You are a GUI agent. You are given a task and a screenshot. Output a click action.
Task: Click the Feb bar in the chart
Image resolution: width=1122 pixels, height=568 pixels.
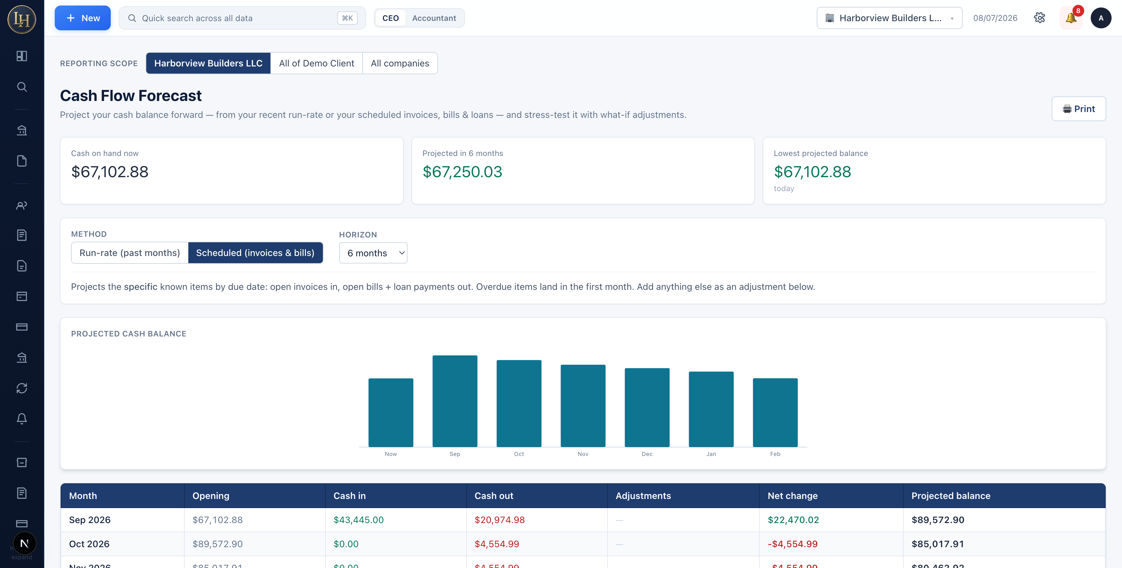(x=775, y=413)
